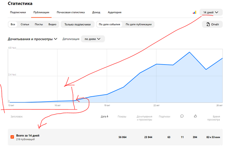The image size is (229, 148).
Task: Filter publications by Статьи
Action: coord(25,24)
